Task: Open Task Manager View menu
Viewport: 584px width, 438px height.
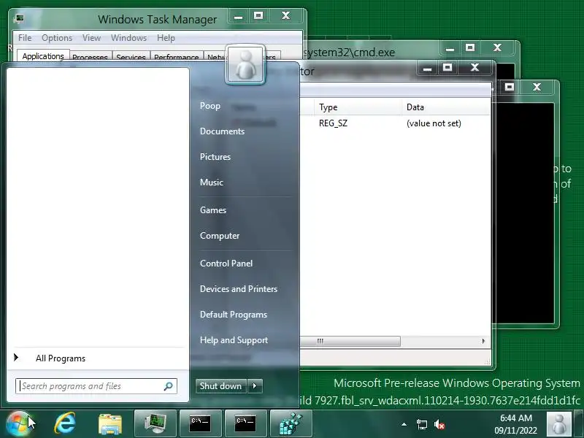Action: click(92, 38)
